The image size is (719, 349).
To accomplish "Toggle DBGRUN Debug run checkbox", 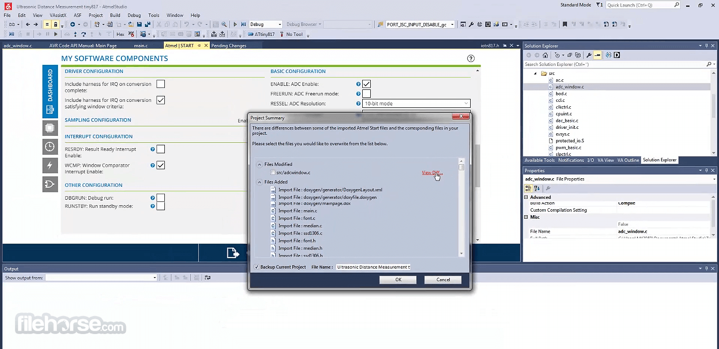I will click(160, 198).
